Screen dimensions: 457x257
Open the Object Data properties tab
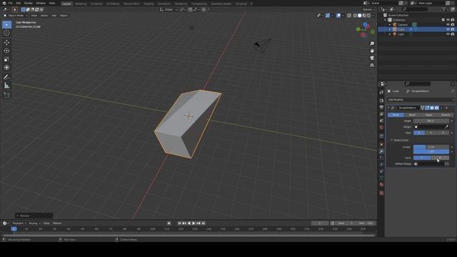(x=381, y=178)
